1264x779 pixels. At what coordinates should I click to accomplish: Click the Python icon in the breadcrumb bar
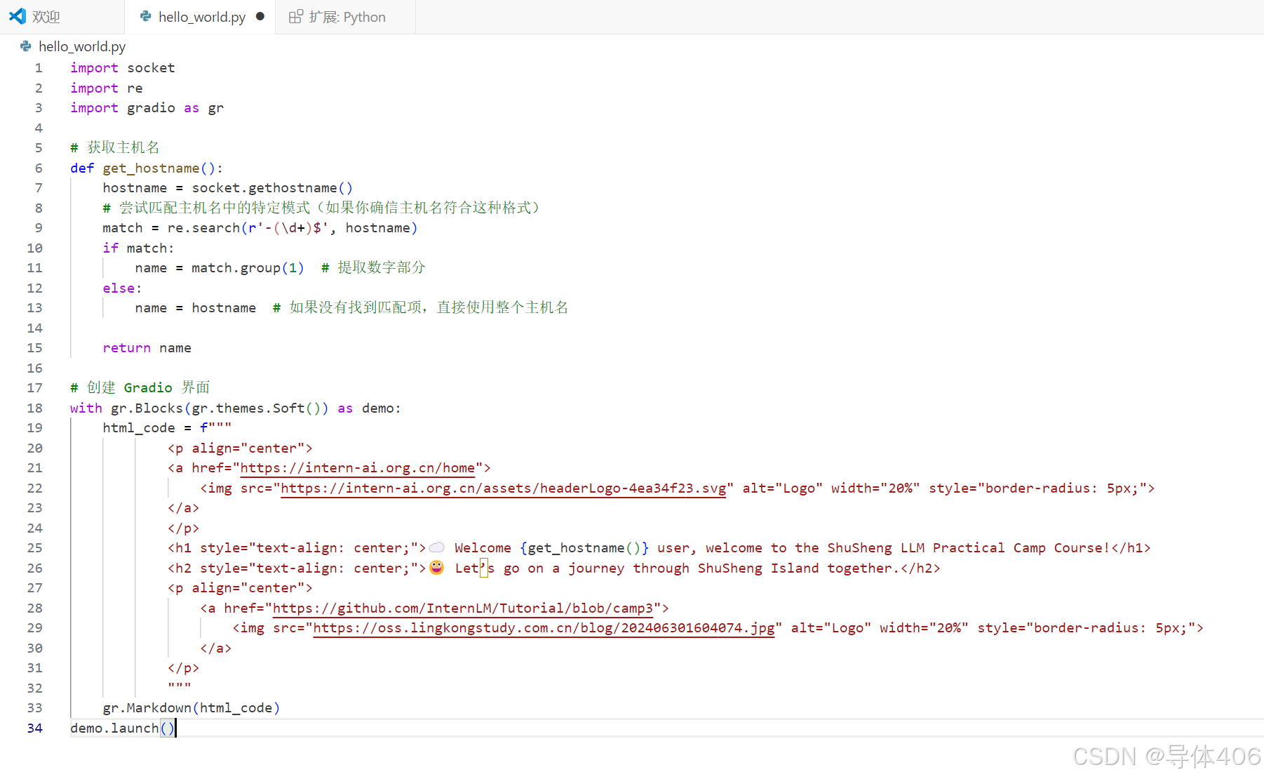pos(25,46)
